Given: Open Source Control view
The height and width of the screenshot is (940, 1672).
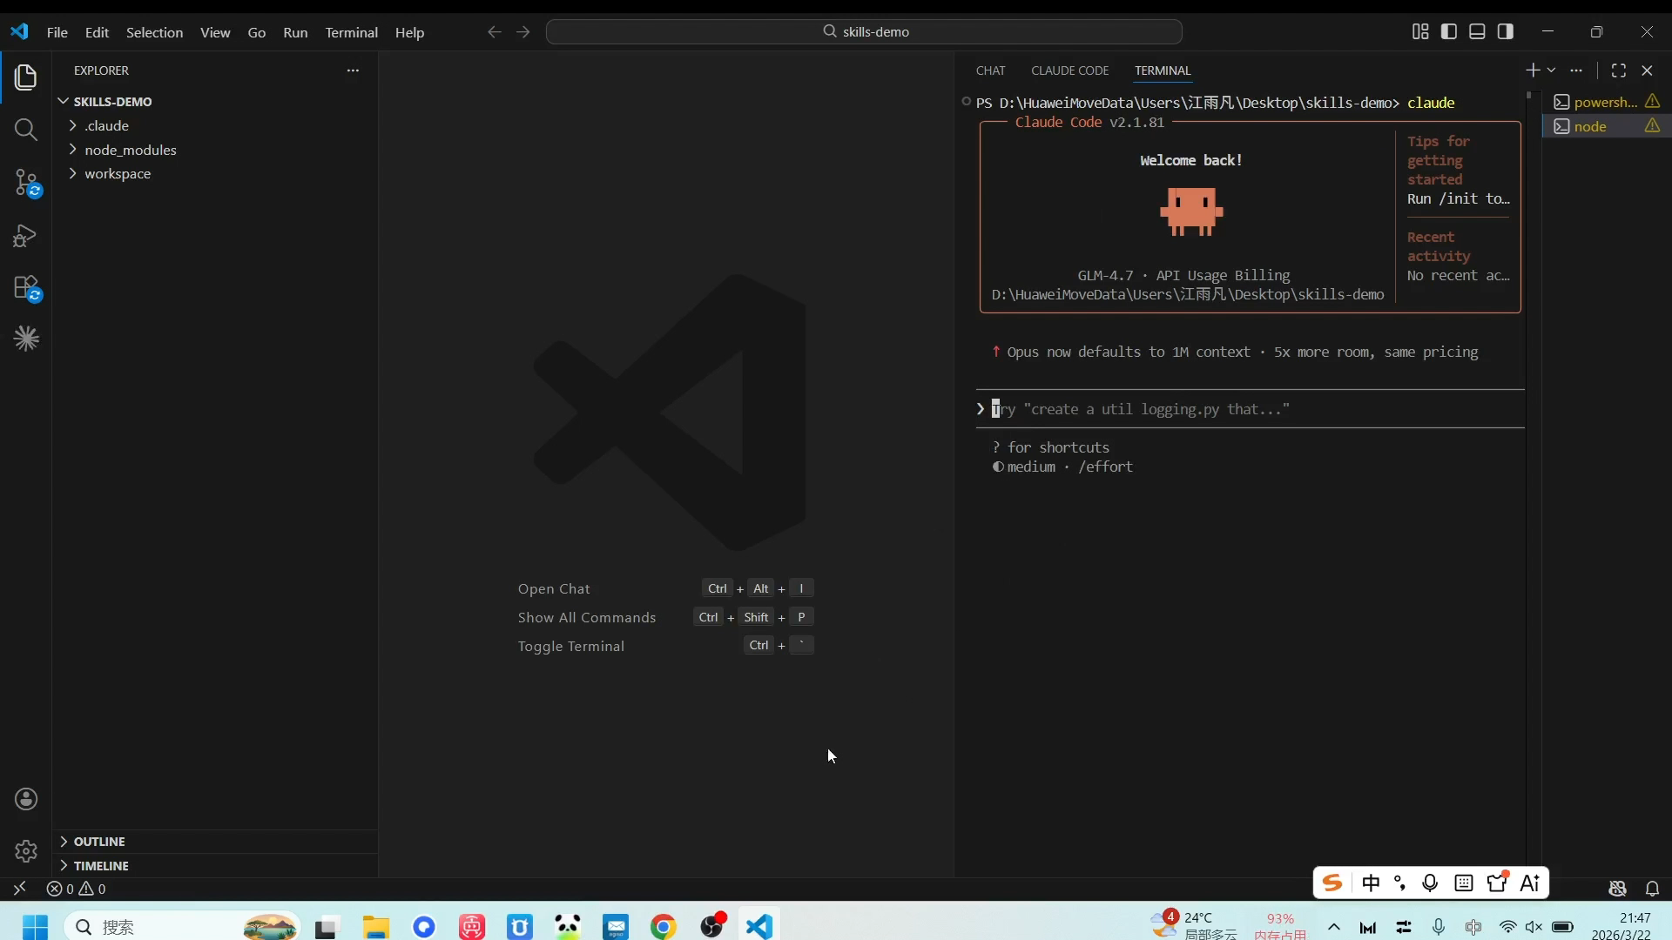Looking at the screenshot, I should pyautogui.click(x=26, y=183).
